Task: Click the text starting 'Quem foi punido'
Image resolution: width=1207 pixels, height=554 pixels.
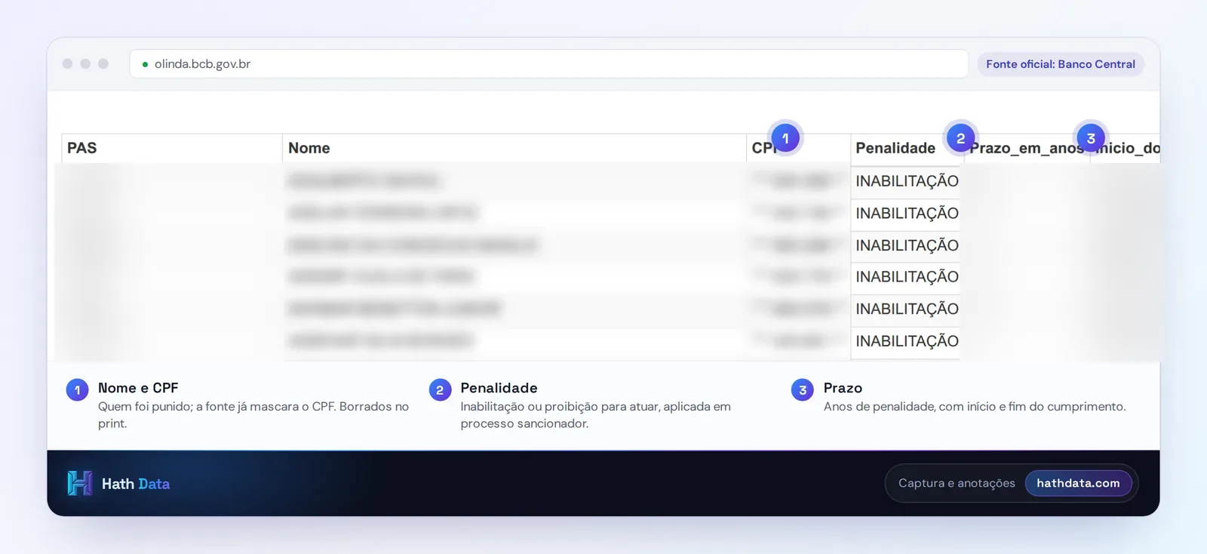Action: [x=253, y=415]
